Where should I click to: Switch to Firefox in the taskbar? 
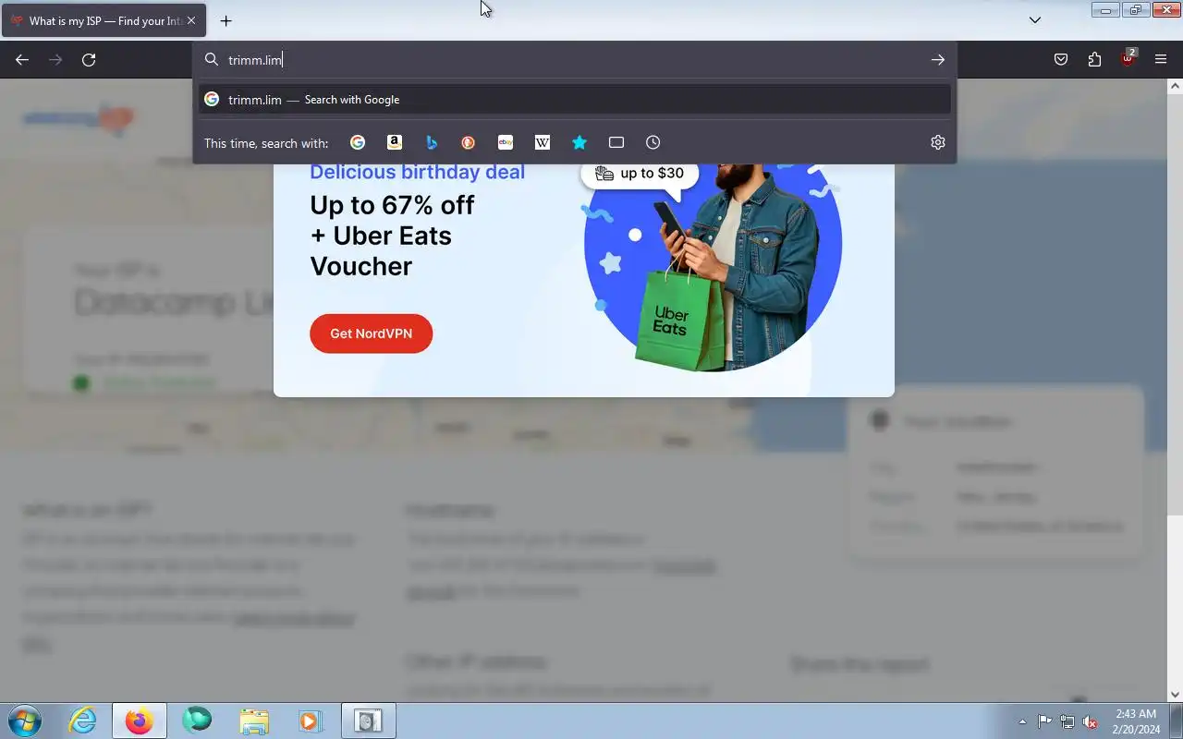click(x=140, y=721)
